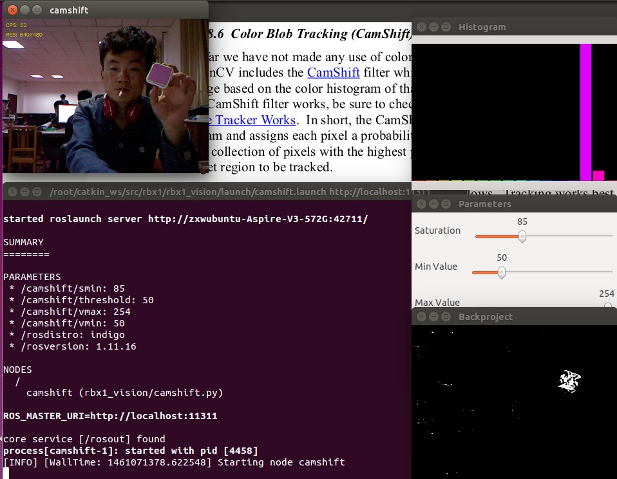617x479 pixels.
Task: Click 'process[camshift-1]: started with pid' line
Action: pos(131,451)
